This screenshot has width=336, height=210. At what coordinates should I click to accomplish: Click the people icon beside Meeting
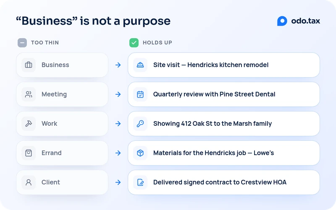click(x=29, y=94)
